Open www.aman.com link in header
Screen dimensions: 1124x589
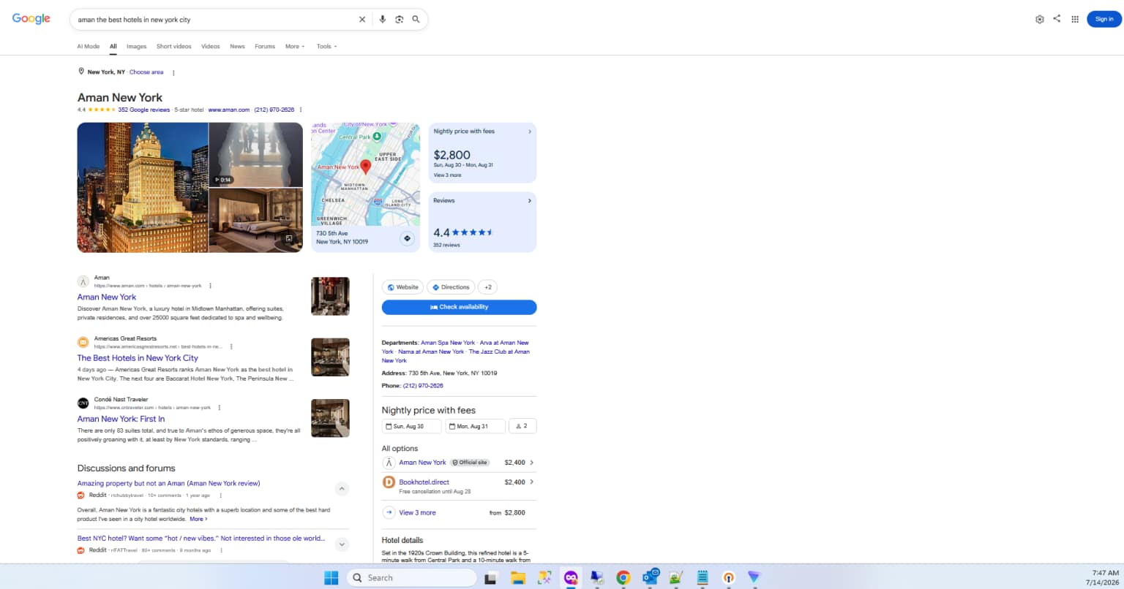click(x=229, y=110)
